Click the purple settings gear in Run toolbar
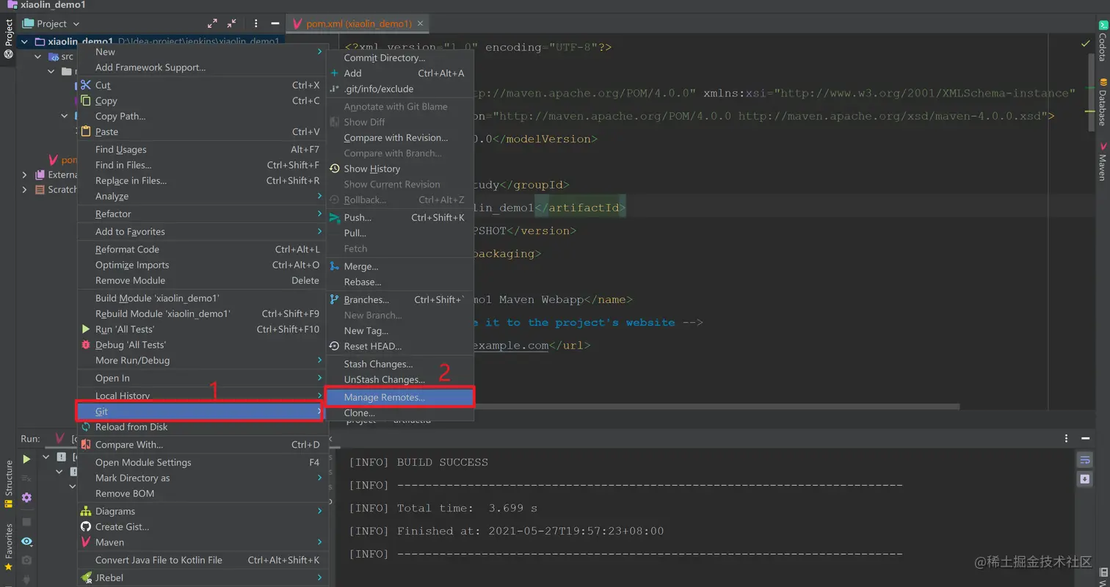Viewport: 1110px width, 587px height. coord(26,497)
